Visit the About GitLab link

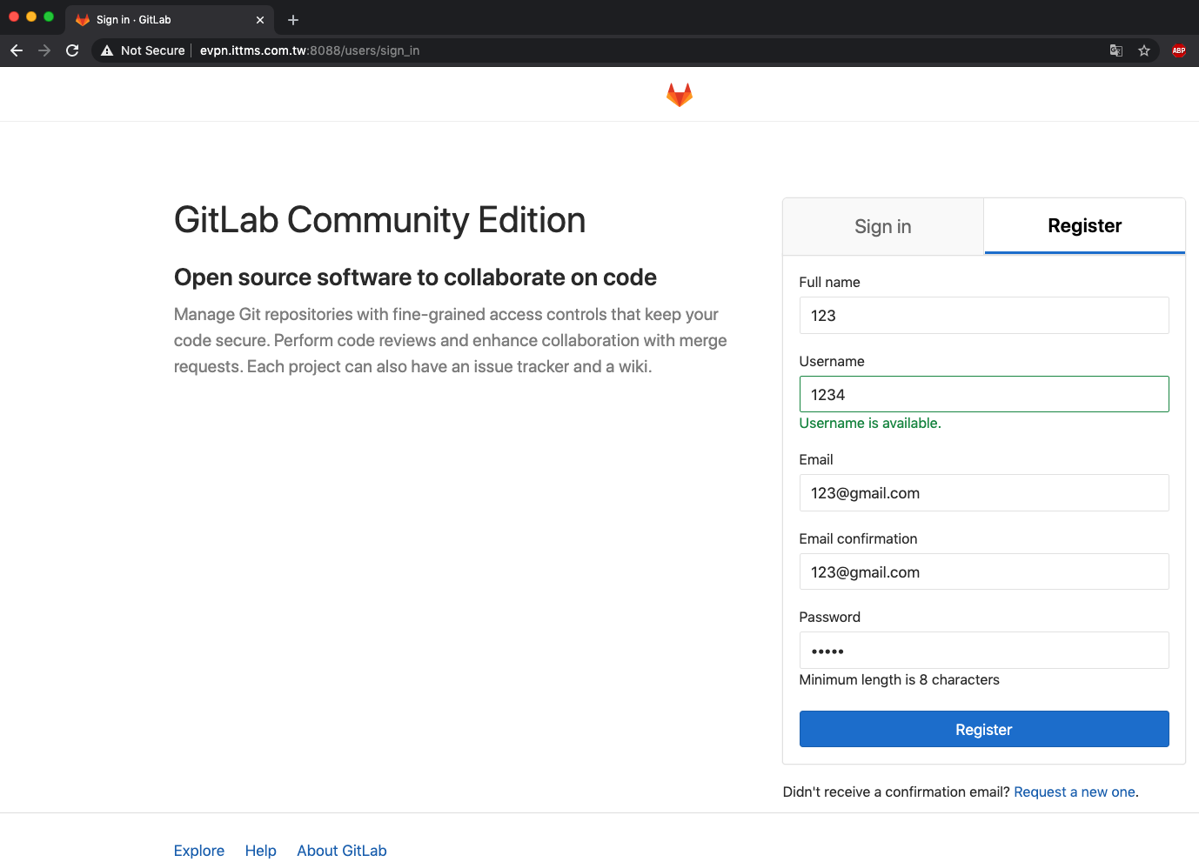(x=342, y=851)
